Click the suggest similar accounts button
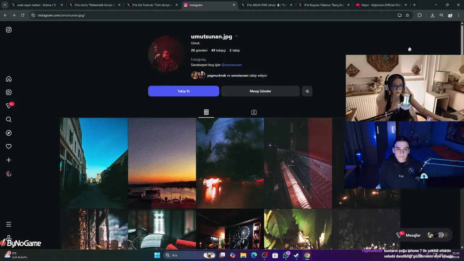 pyautogui.click(x=307, y=91)
